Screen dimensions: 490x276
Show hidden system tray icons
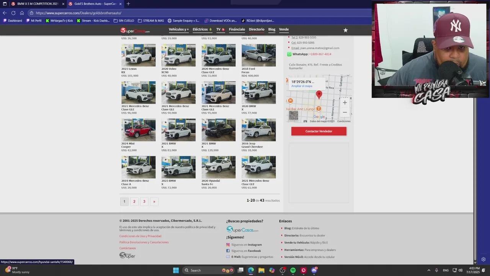point(429,270)
